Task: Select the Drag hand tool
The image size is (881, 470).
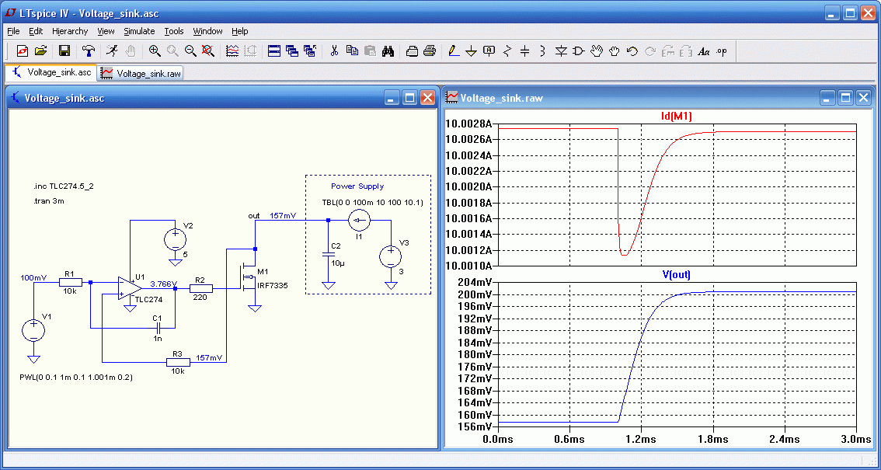Action: pyautogui.click(x=614, y=51)
